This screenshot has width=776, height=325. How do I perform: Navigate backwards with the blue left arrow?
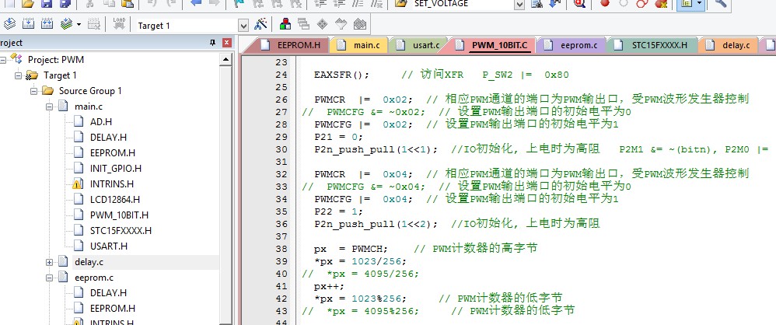[x=196, y=4]
